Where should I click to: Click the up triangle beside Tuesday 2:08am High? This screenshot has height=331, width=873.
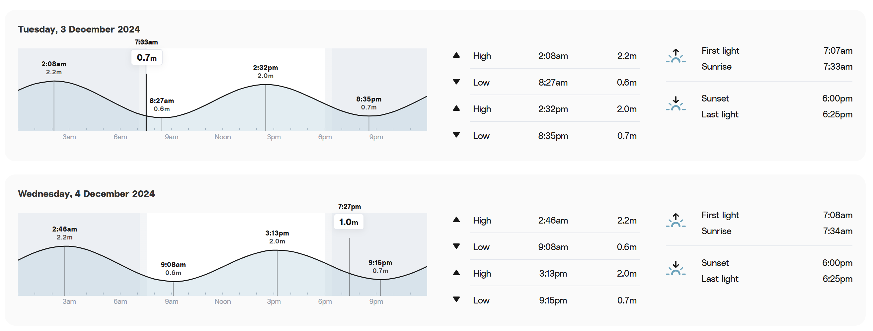456,55
